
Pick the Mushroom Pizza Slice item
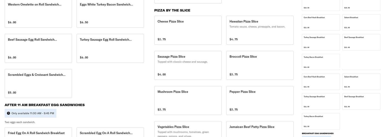[188, 101]
